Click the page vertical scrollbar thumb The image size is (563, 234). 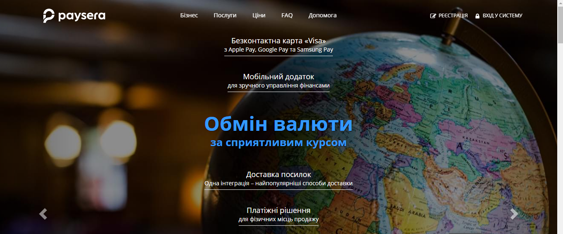560,25
